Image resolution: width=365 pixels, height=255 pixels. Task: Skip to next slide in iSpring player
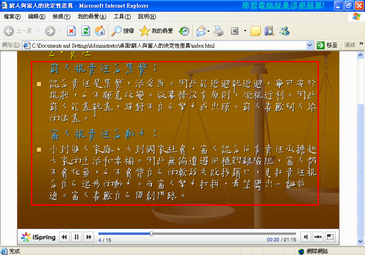tap(89, 237)
